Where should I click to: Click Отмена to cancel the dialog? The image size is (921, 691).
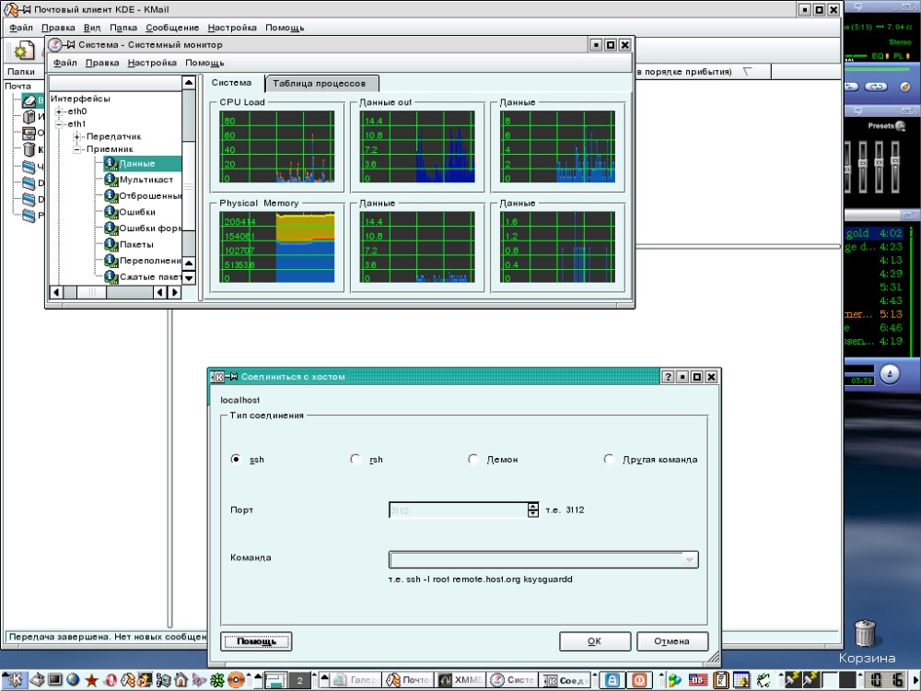672,641
